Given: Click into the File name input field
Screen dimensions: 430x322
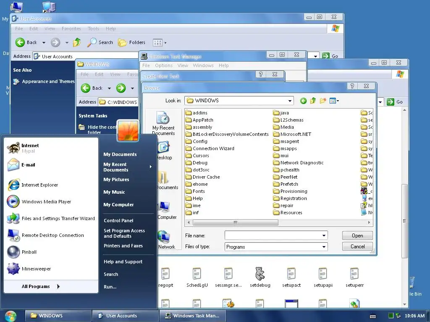Looking at the screenshot, I should pyautogui.click(x=273, y=236).
